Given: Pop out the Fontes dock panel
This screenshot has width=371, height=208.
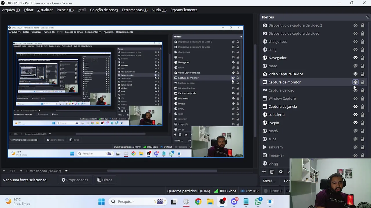Looking at the screenshot, I should [368, 17].
